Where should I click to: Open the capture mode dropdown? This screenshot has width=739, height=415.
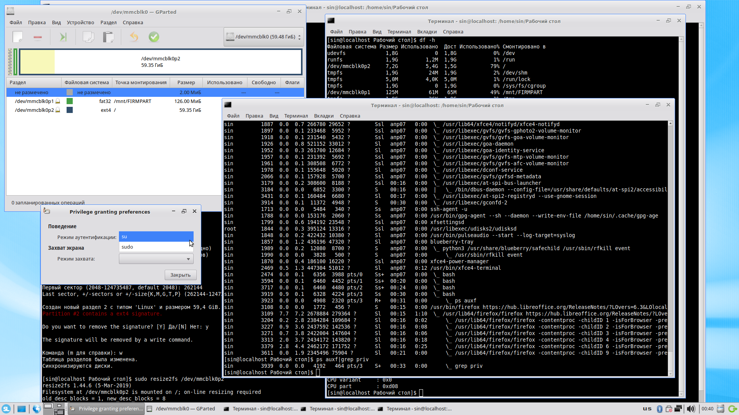tap(156, 259)
